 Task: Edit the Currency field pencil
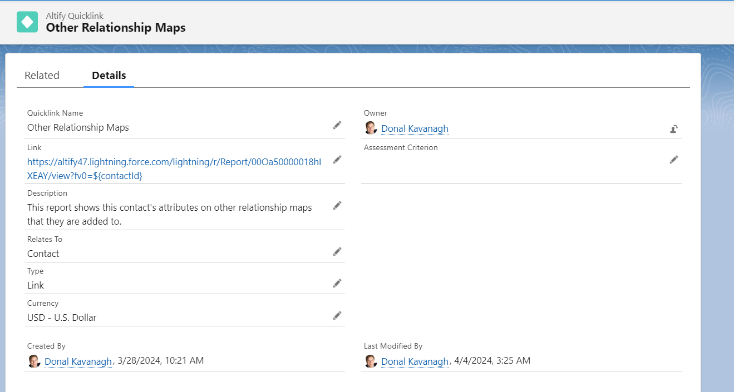coord(337,315)
